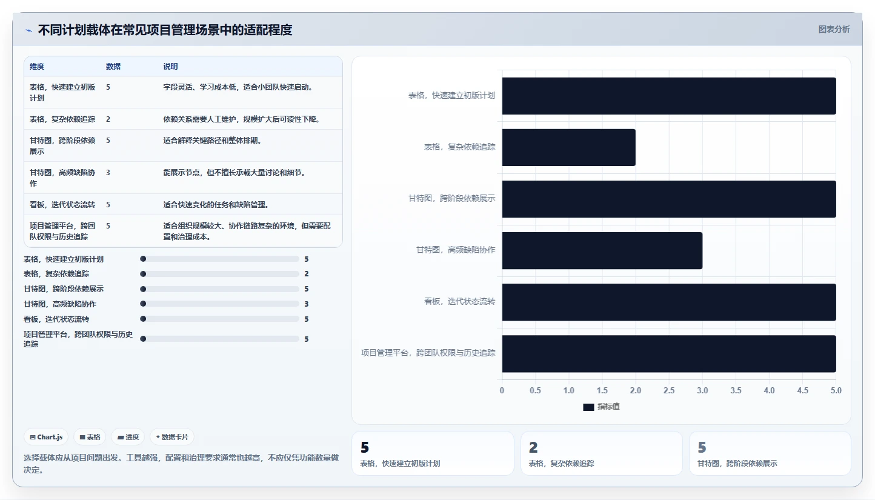Click progress bar for 项目管理平台，跨团队权限与历史追踪
The image size is (875, 500).
pyautogui.click(x=219, y=339)
